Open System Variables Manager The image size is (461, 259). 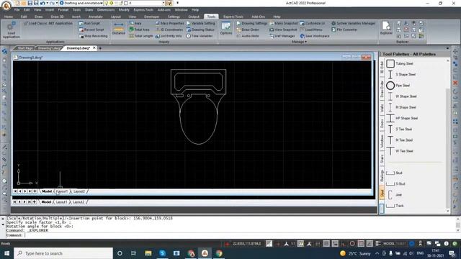[354, 23]
